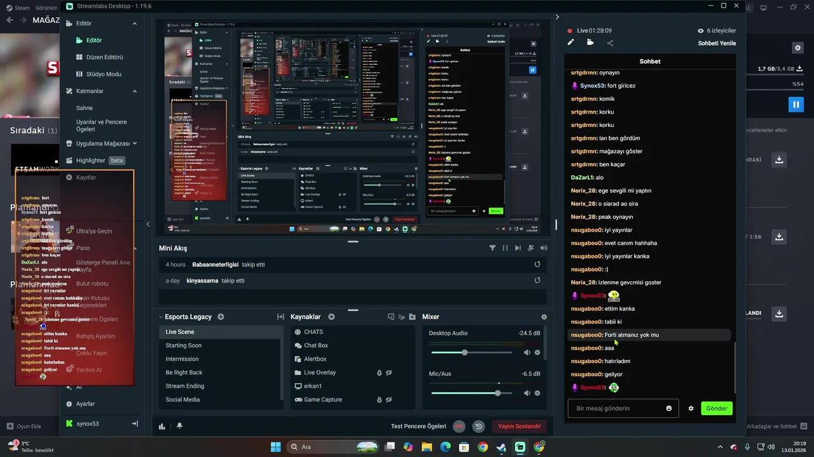Expand the Esports Legacy scene collection dropdown

click(x=161, y=317)
